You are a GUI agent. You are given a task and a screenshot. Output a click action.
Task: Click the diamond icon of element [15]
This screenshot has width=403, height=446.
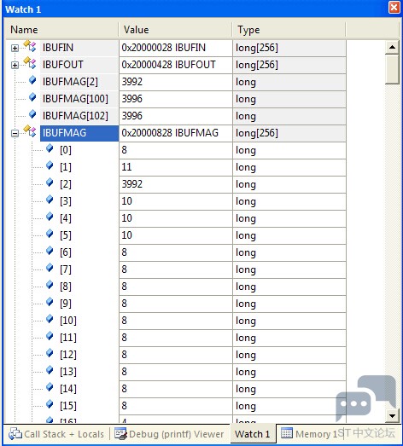click(50, 404)
